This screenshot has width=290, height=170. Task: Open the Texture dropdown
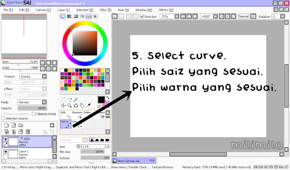33,77
